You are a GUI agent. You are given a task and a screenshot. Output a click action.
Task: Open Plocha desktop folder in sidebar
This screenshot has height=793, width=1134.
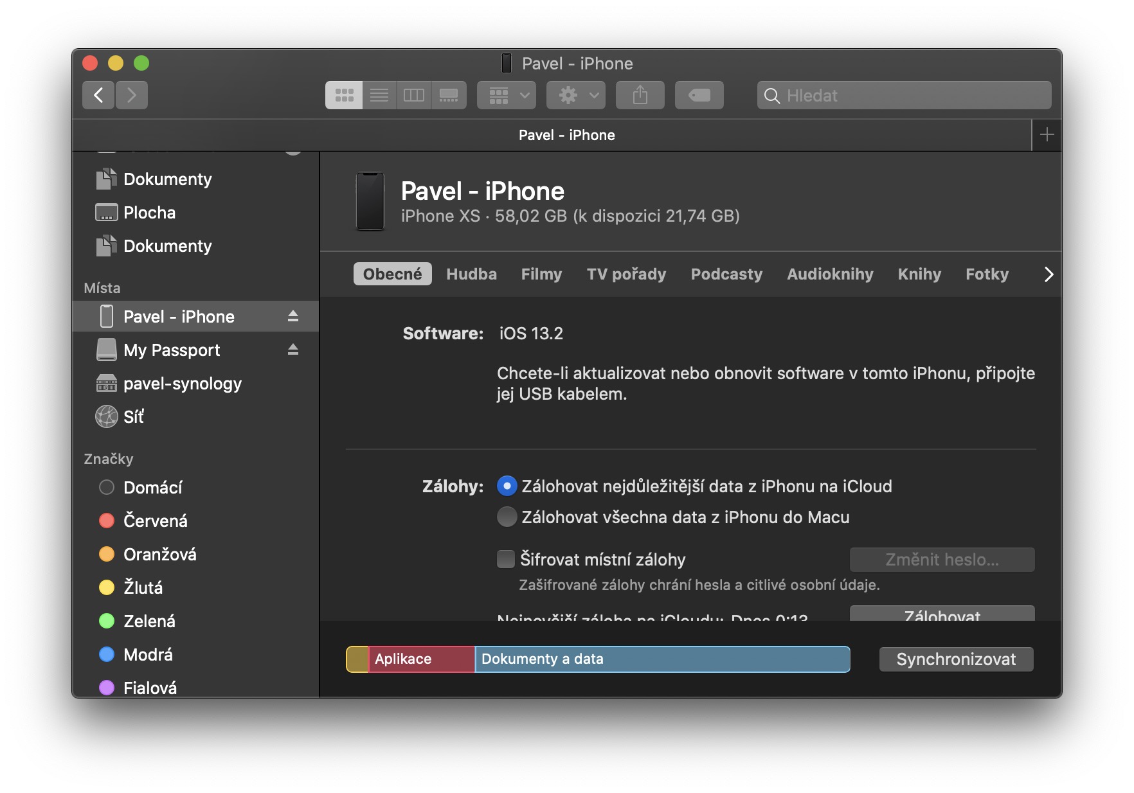[195, 212]
